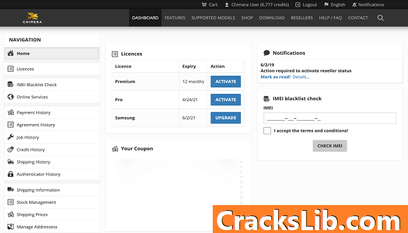Select Home in the navigation
Viewport: 408px width, 233px height.
(52, 54)
